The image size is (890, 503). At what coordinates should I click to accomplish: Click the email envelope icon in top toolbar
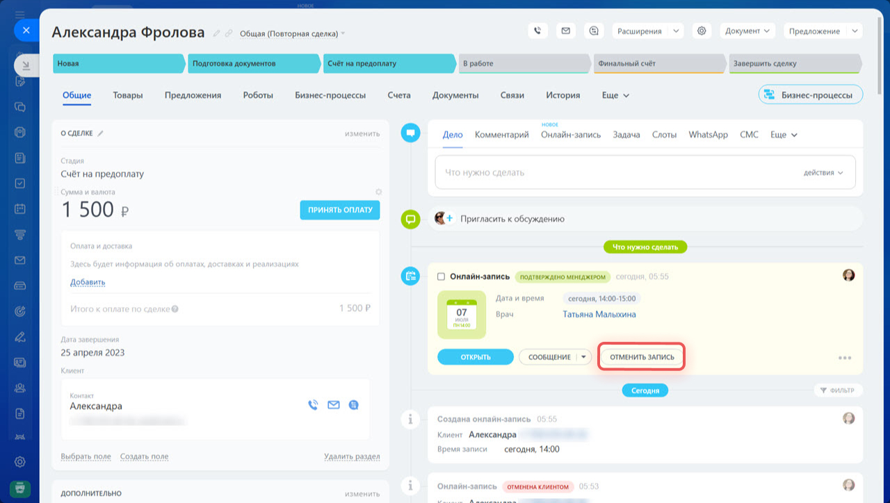pyautogui.click(x=566, y=31)
